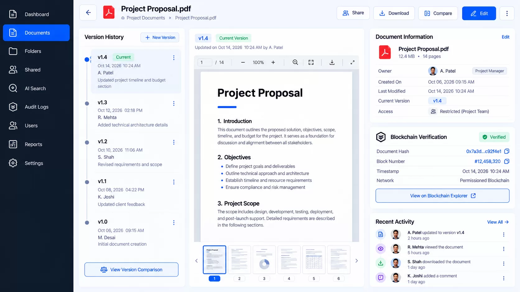Show previous page thumbnails with left chevron
Image resolution: width=520 pixels, height=292 pixels.
196,261
